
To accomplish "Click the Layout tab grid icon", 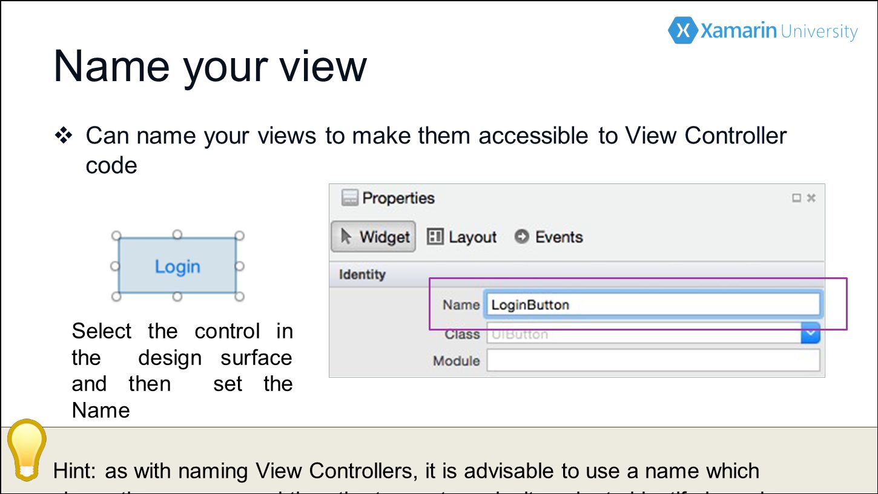I will [435, 237].
